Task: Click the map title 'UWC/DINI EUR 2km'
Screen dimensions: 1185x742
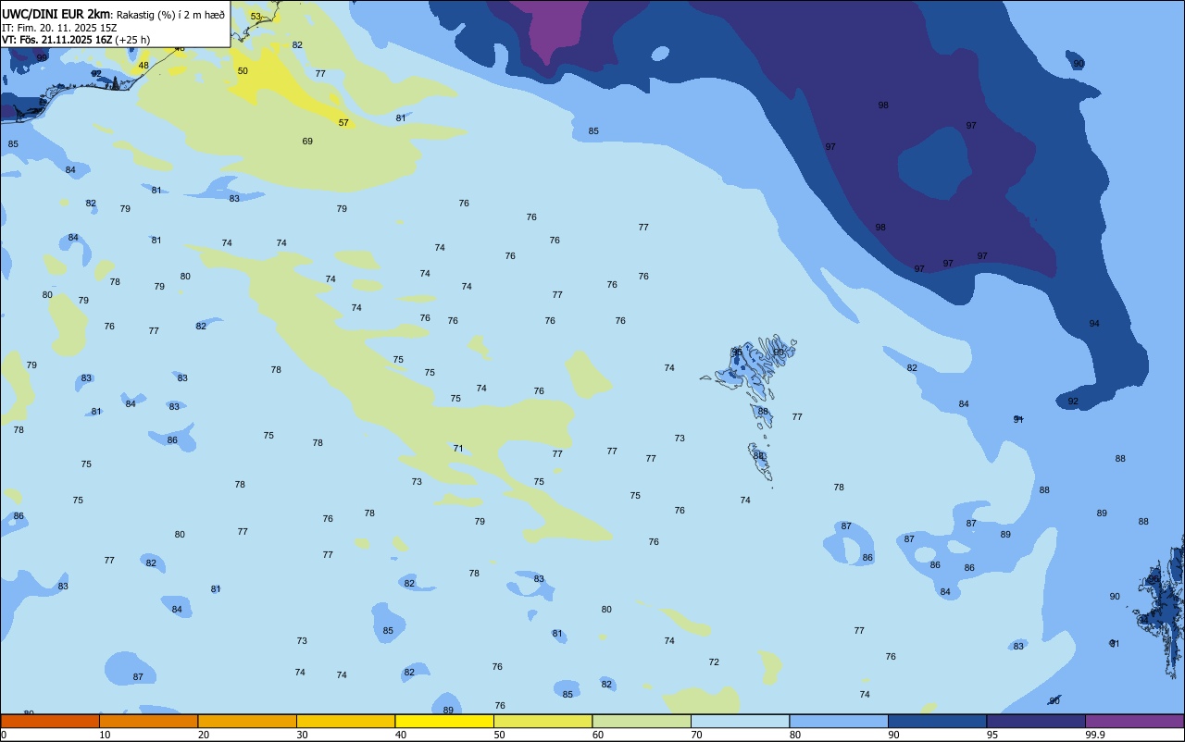Action: (x=56, y=13)
